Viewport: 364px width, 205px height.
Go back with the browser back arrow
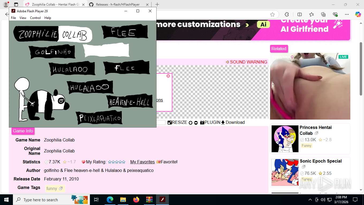click(x=7, y=14)
